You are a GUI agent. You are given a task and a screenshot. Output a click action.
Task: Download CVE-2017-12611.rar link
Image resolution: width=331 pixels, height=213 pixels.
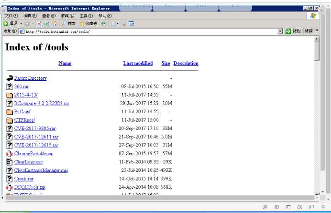(x=36, y=137)
